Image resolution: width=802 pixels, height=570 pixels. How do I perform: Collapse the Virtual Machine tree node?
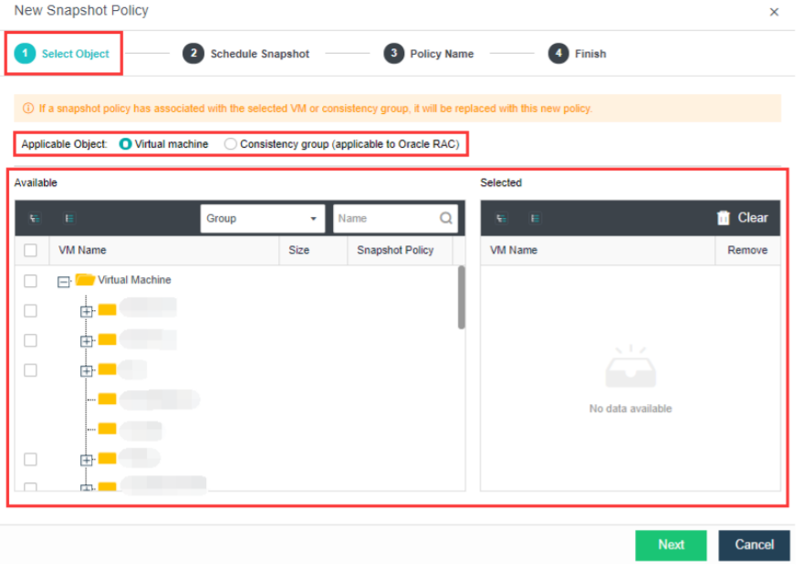coord(64,284)
